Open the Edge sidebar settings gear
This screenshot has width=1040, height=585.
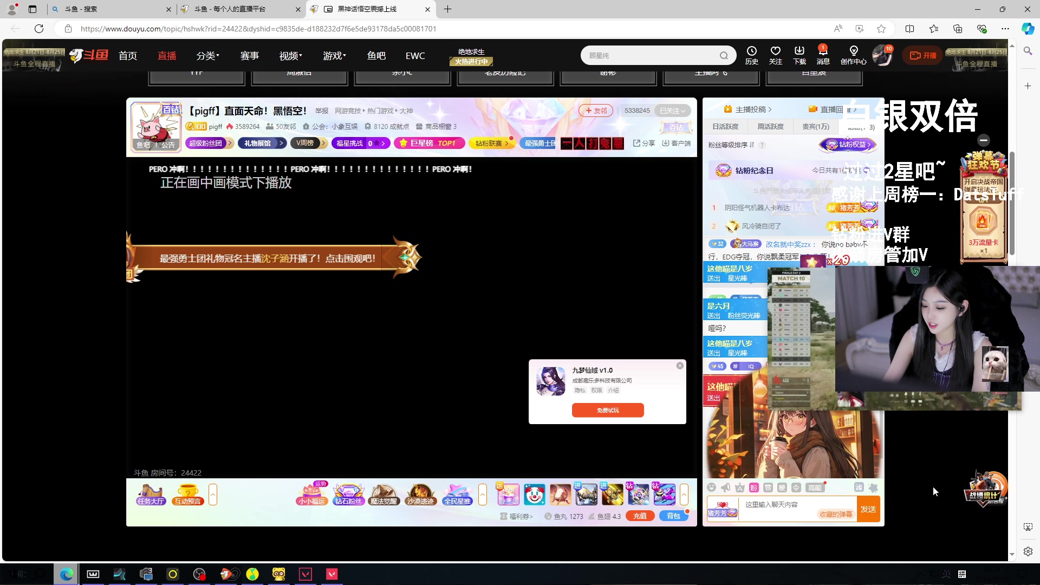[x=1028, y=551]
